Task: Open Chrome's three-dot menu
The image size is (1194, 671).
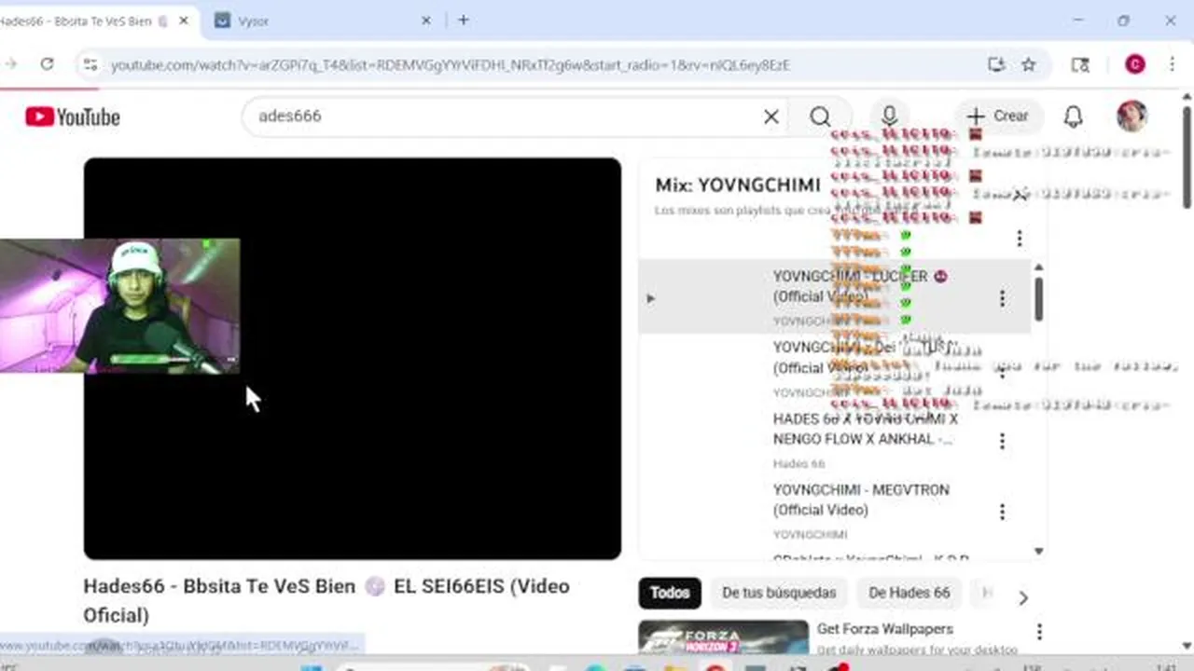Action: tap(1172, 64)
